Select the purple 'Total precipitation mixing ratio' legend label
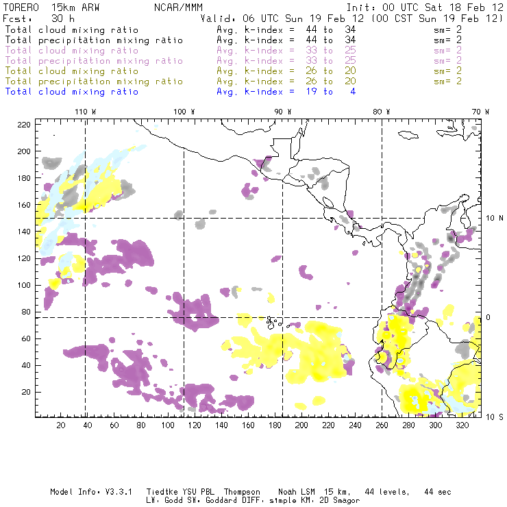The width and height of the screenshot is (507, 507). click(94, 61)
